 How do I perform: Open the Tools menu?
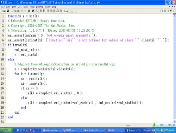tap(26, 7)
